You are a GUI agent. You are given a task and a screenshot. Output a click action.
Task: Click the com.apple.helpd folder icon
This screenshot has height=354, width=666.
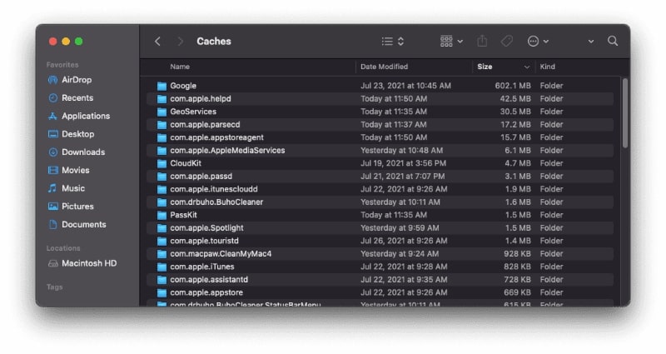click(x=162, y=99)
